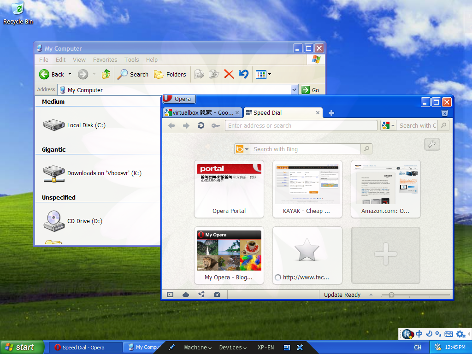Viewport: 472px width, 354px height.
Task: Close the virtualbox Google tab in Opera
Action: pos(237,113)
